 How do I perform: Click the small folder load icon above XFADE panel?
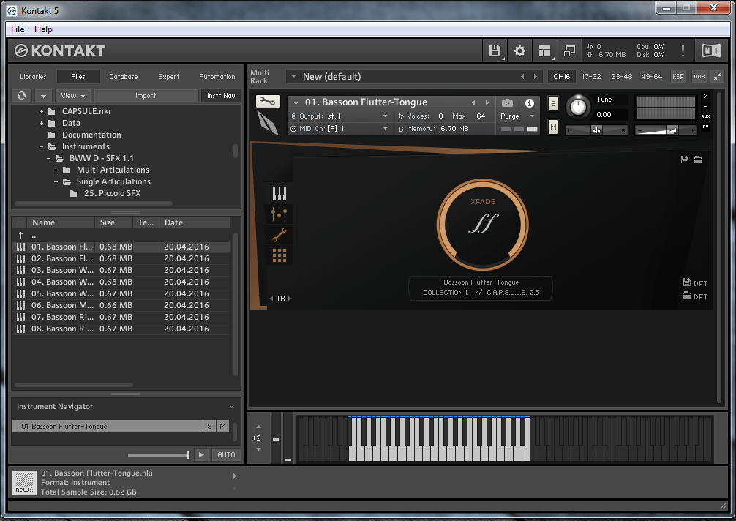[x=698, y=160]
